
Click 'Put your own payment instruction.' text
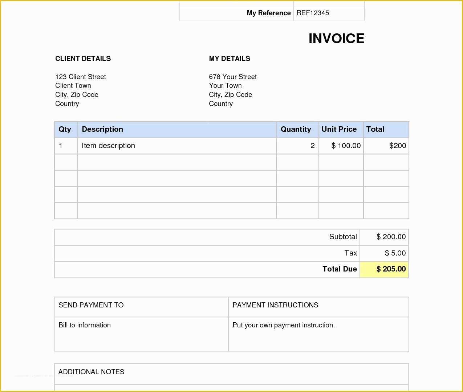tap(284, 325)
